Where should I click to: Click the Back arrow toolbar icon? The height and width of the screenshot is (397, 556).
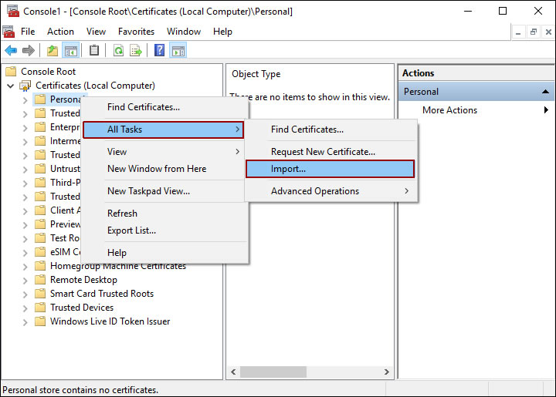(11, 51)
